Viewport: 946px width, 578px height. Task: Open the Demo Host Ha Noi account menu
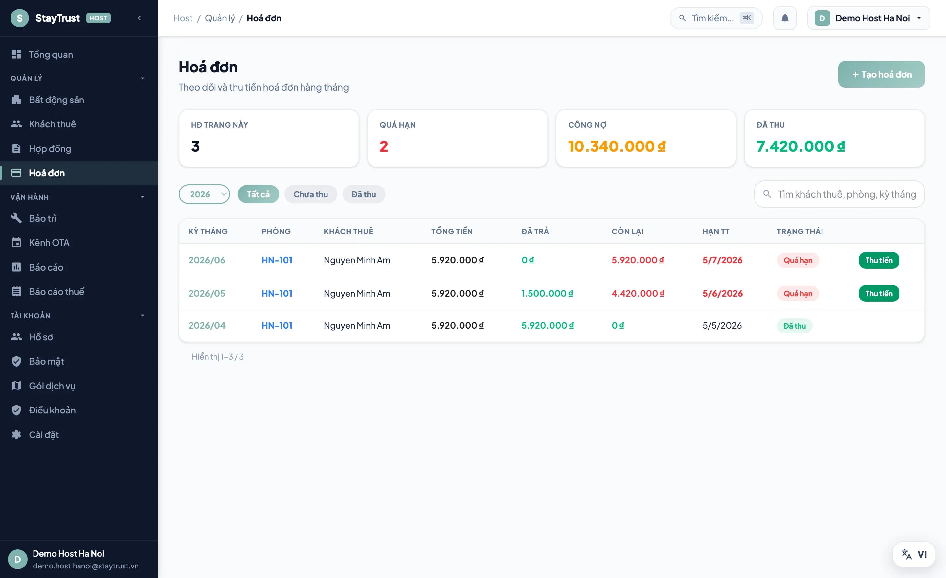[868, 18]
